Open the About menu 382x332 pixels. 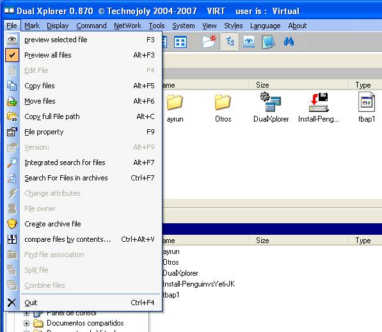(298, 26)
